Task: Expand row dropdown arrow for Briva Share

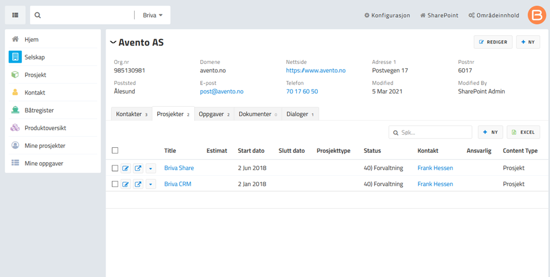Action: 151,168
